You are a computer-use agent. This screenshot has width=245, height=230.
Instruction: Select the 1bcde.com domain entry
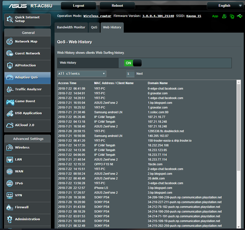pos(155,164)
